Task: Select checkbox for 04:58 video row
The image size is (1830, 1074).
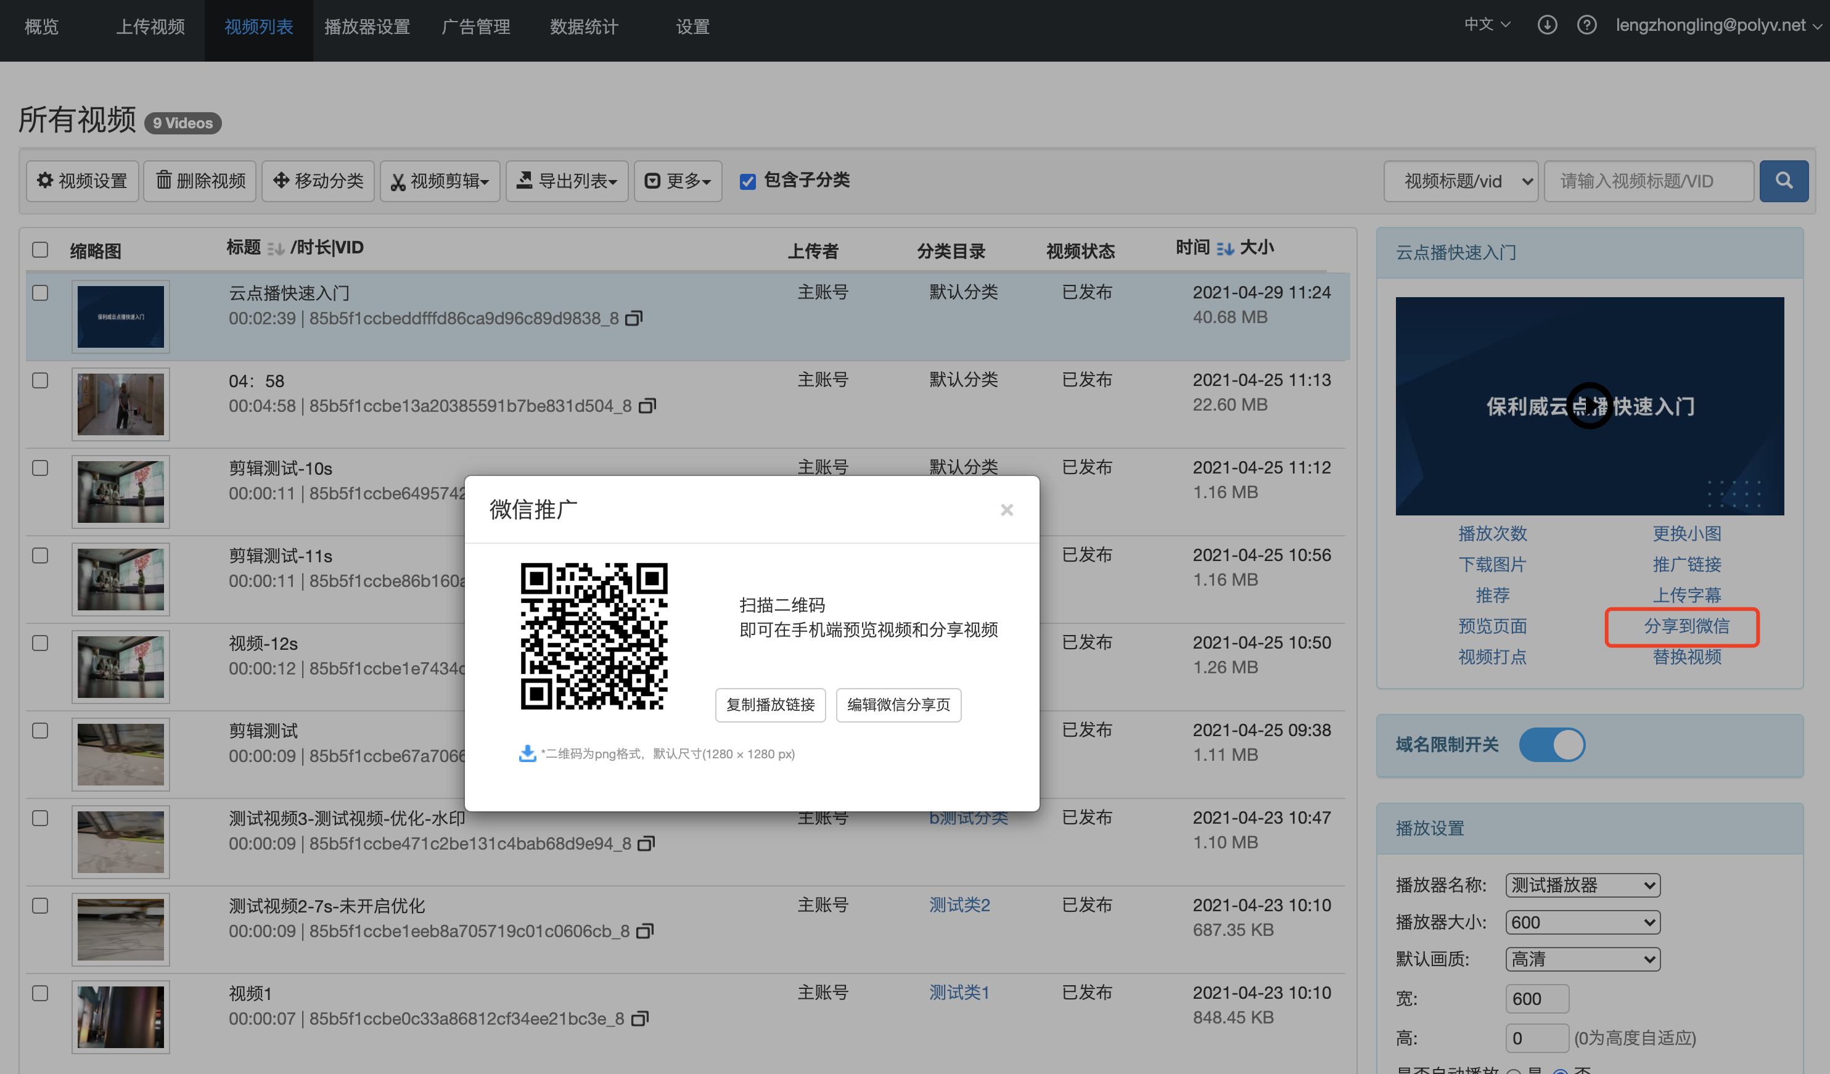Action: click(40, 380)
